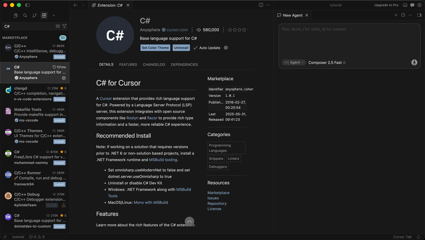Install C# extension by dotnetdev-kr-custom
Image resolution: width=425 pixels, height=240 pixels.
point(59,227)
